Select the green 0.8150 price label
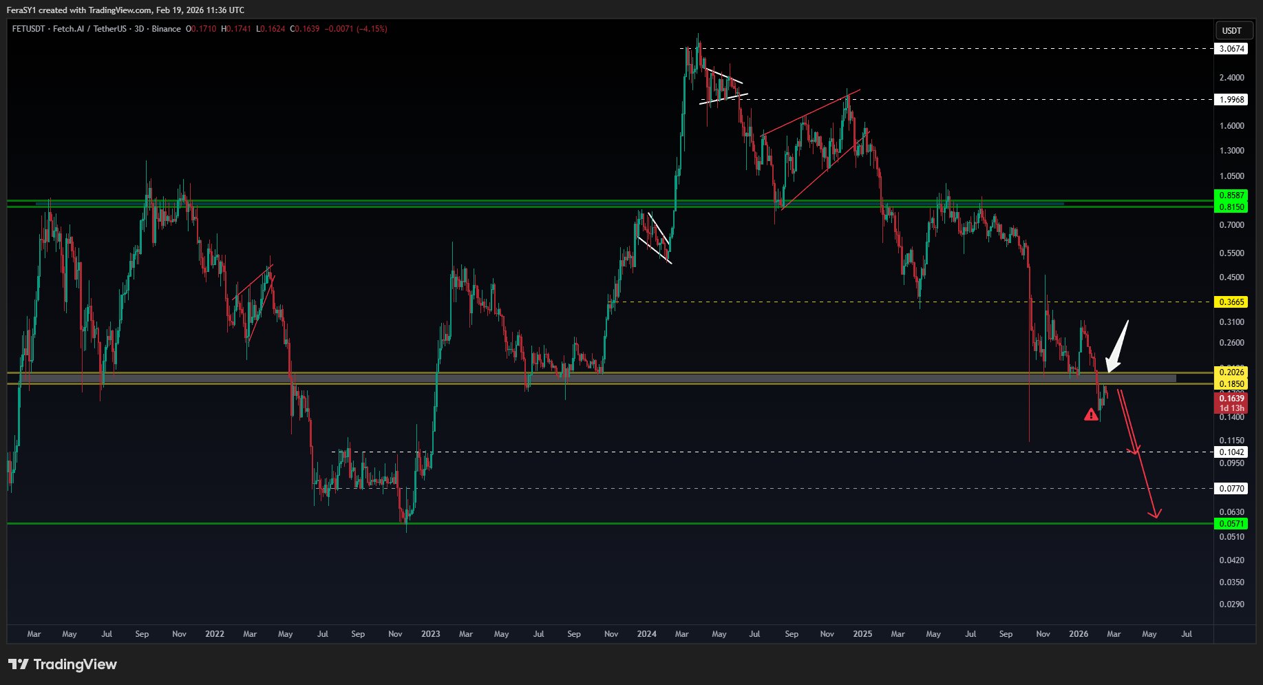This screenshot has height=685, width=1263. pos(1231,207)
